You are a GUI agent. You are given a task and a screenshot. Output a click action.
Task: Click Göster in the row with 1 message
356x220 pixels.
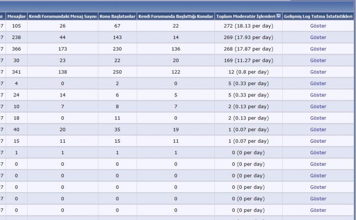(318, 153)
